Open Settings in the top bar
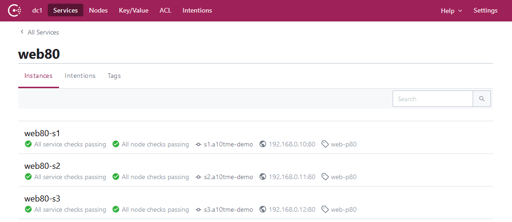The width and height of the screenshot is (512, 222). 485,10
